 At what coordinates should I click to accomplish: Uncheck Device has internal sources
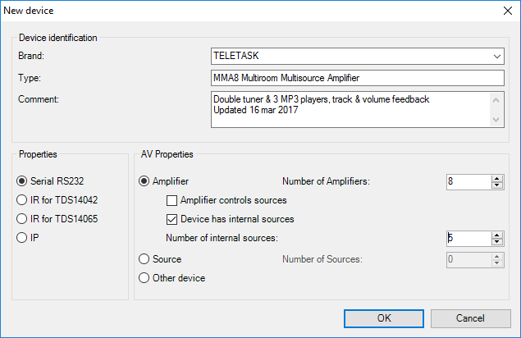point(171,219)
